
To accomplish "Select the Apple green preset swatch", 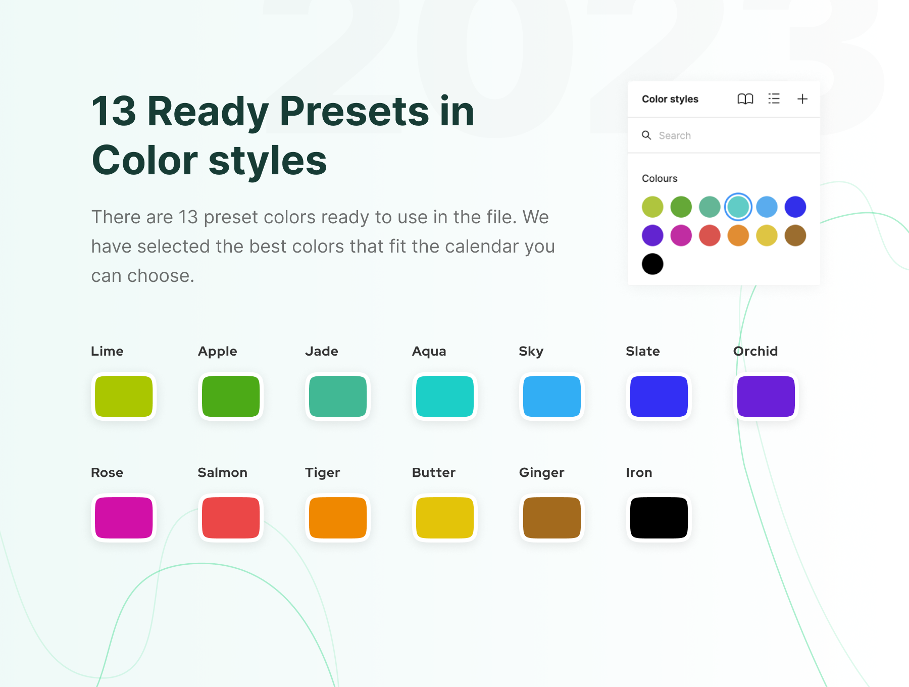I will pos(231,397).
